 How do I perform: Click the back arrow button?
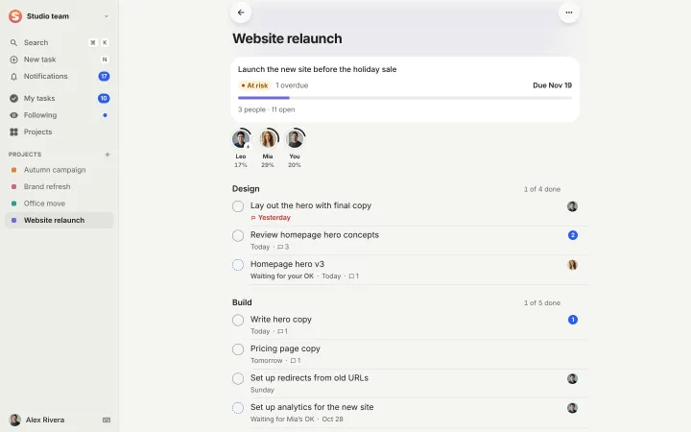241,12
